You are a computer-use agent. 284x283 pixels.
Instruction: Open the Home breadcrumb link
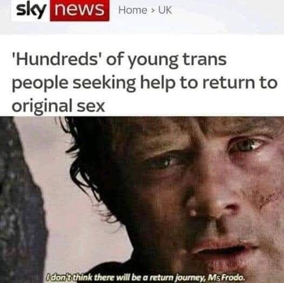pos(133,10)
